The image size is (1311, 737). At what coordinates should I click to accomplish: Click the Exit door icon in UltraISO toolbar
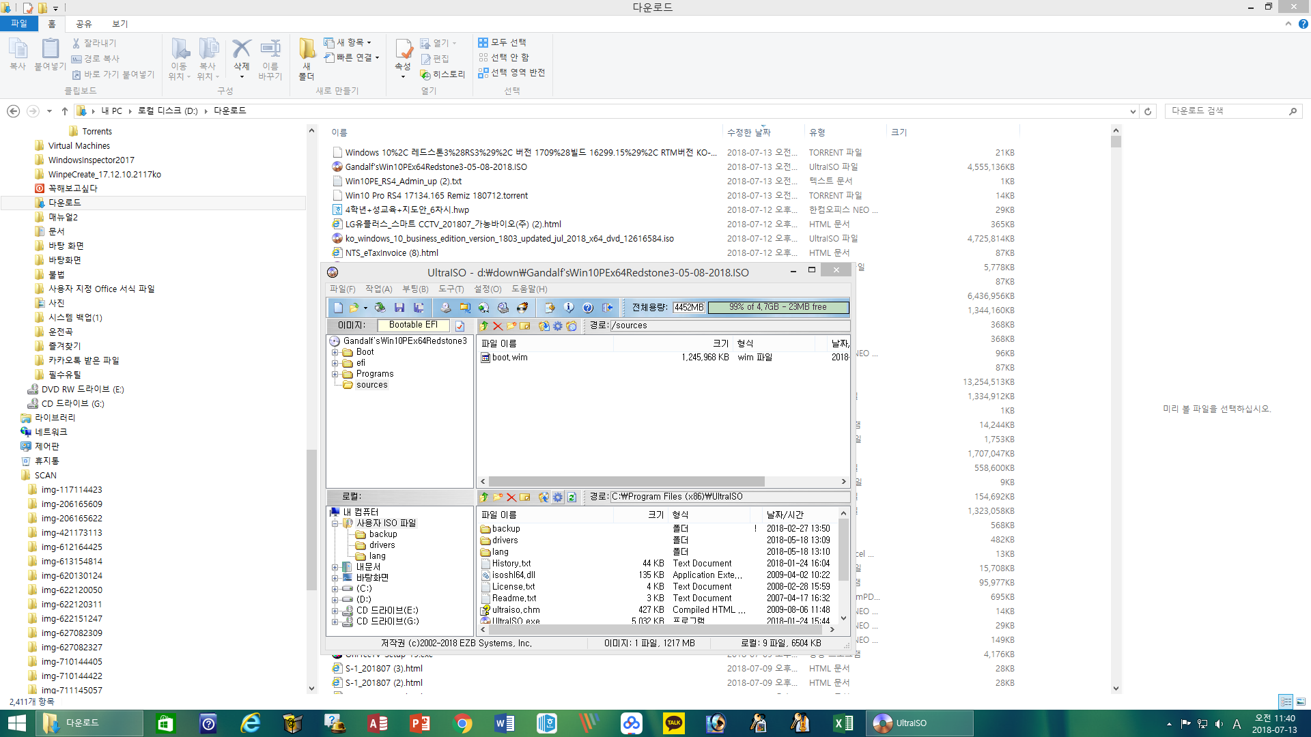[607, 308]
